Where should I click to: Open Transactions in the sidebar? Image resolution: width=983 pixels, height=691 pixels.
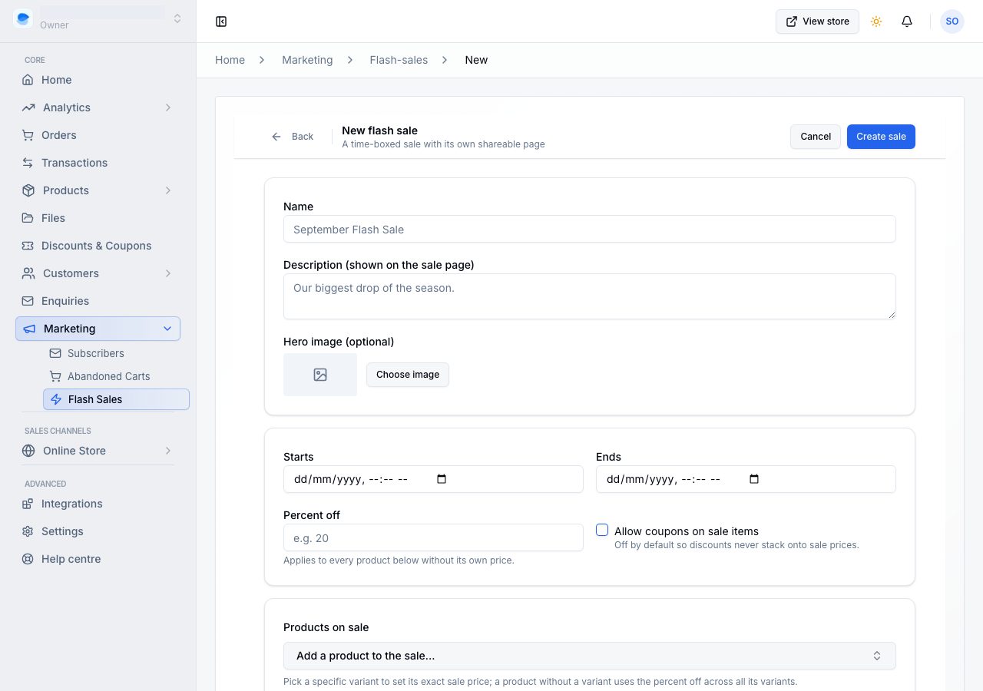[98, 163]
